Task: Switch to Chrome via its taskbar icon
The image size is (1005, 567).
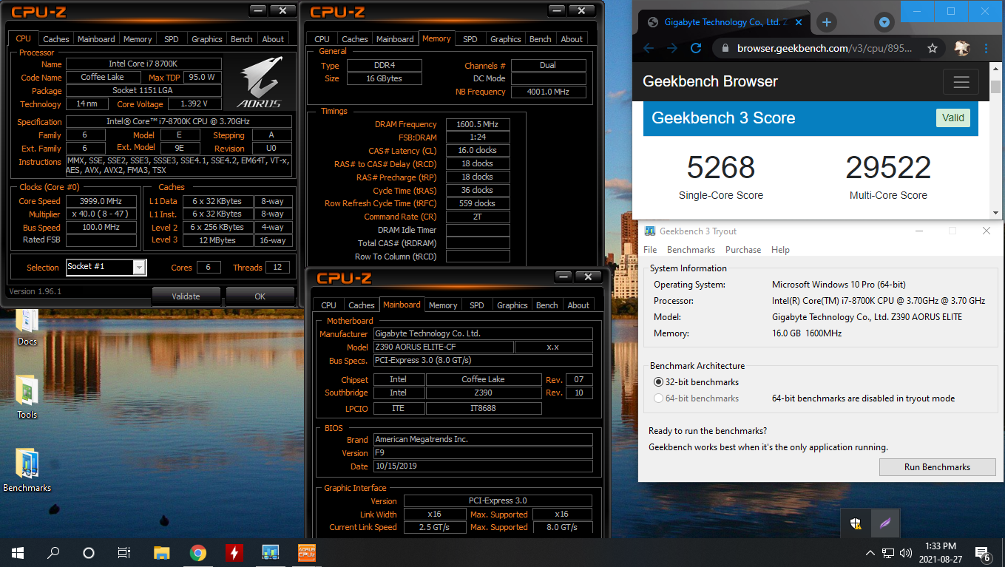Action: coord(197,552)
